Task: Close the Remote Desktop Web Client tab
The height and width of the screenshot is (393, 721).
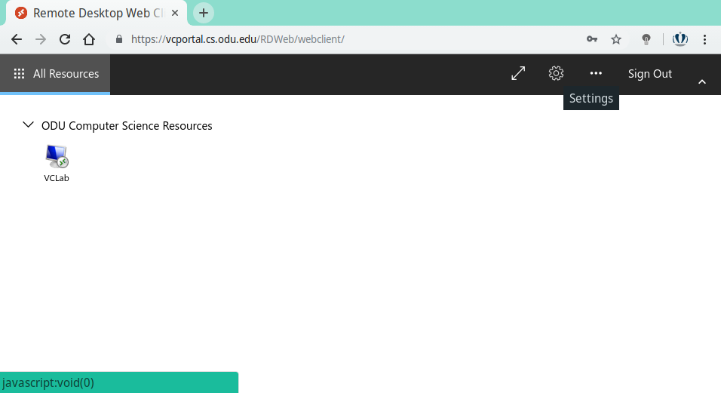Action: tap(175, 14)
